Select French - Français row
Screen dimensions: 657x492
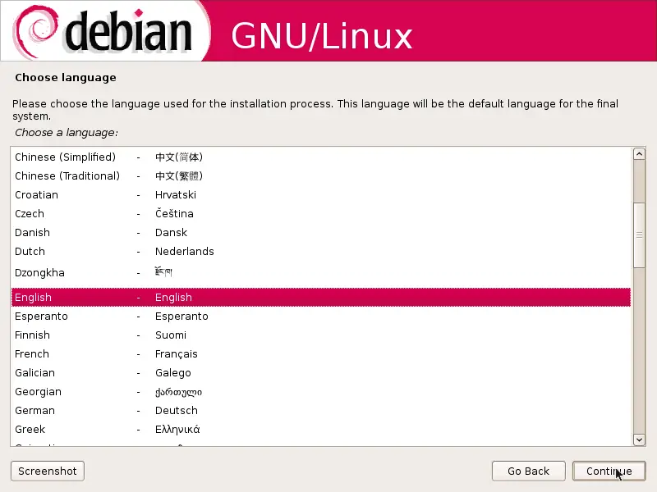pyautogui.click(x=321, y=353)
